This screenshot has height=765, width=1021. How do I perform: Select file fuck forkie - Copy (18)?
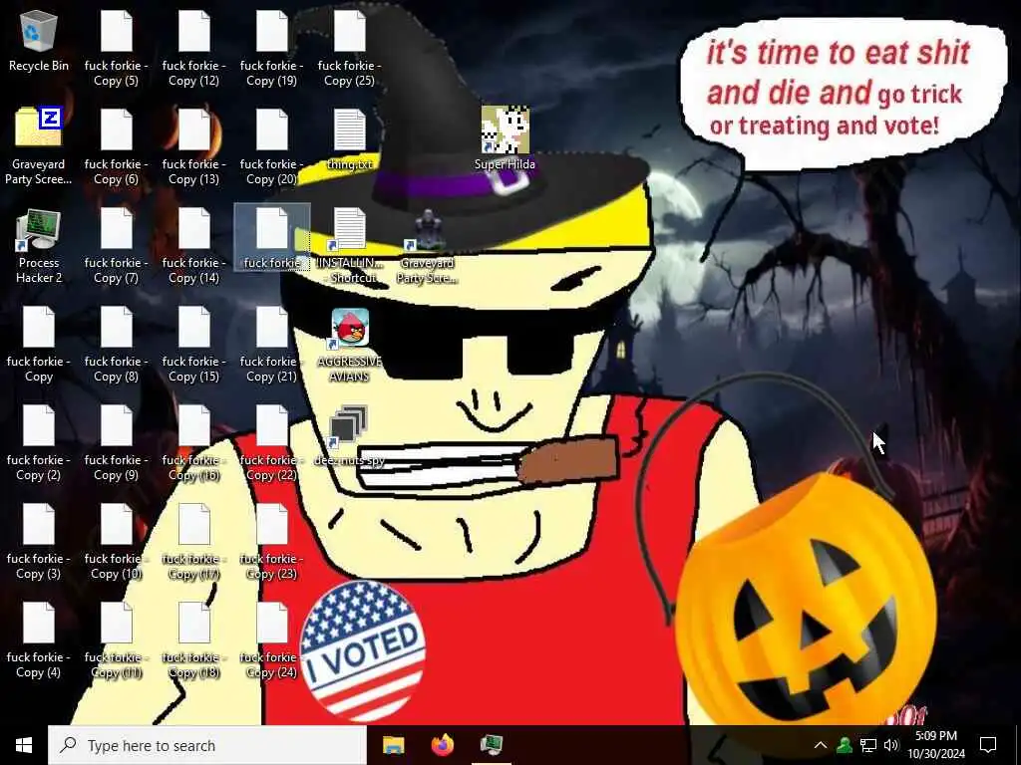[x=194, y=640]
